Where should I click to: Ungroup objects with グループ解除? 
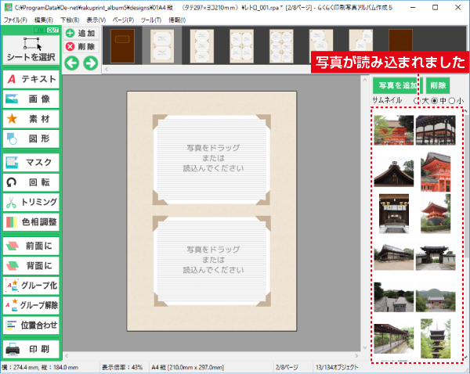pyautogui.click(x=31, y=305)
